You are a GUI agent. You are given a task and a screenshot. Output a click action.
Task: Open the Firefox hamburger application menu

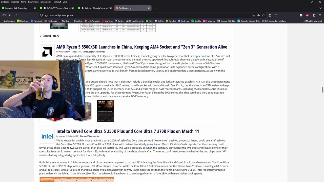coord(320,15)
